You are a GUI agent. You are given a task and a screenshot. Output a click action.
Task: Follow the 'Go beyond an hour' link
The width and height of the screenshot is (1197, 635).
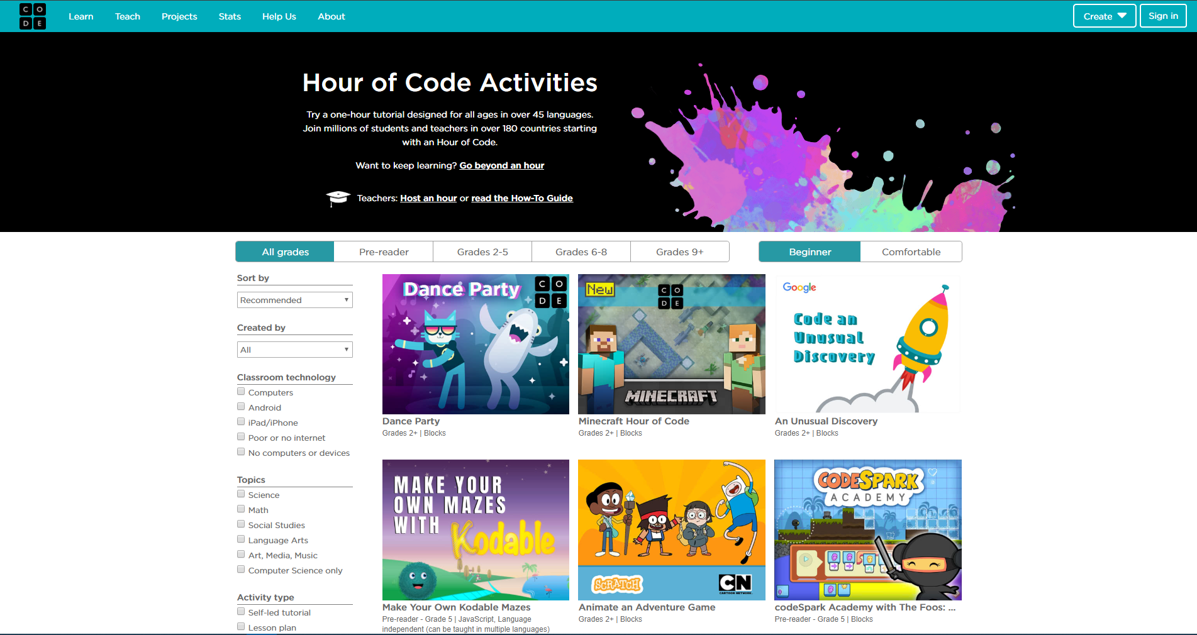[502, 165]
